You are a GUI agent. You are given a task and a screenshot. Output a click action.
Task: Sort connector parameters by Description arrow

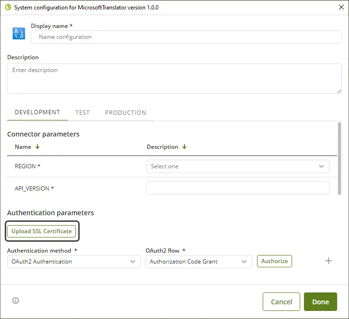[184, 146]
